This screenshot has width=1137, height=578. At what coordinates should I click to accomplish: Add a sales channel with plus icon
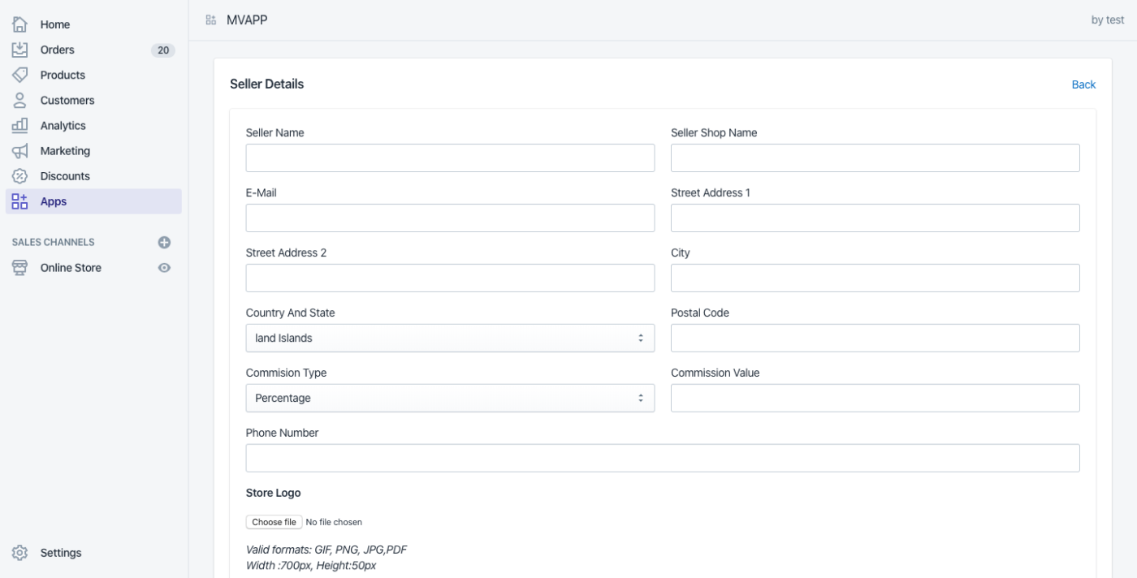click(x=164, y=242)
